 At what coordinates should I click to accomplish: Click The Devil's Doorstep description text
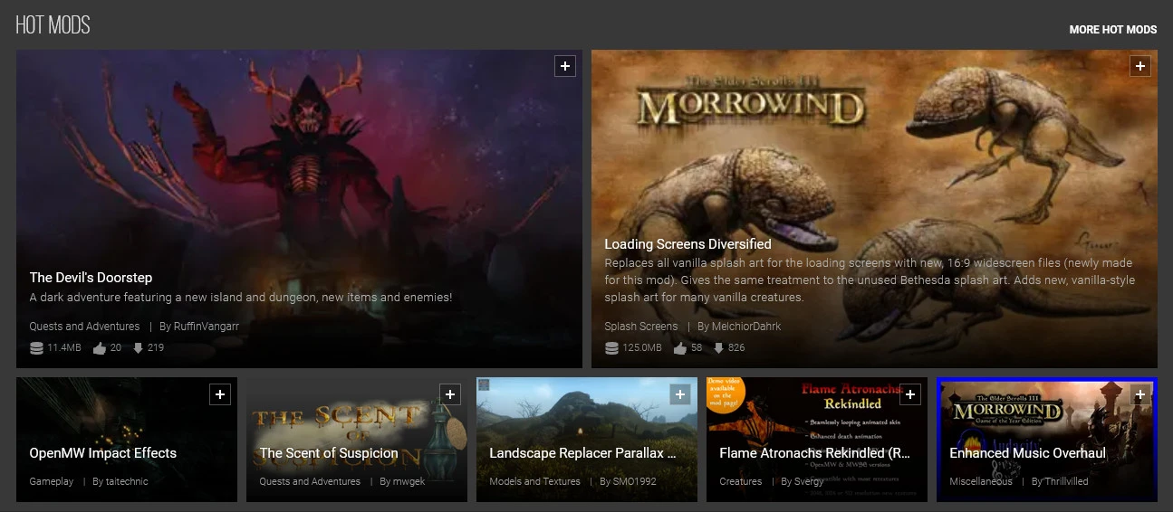click(240, 298)
